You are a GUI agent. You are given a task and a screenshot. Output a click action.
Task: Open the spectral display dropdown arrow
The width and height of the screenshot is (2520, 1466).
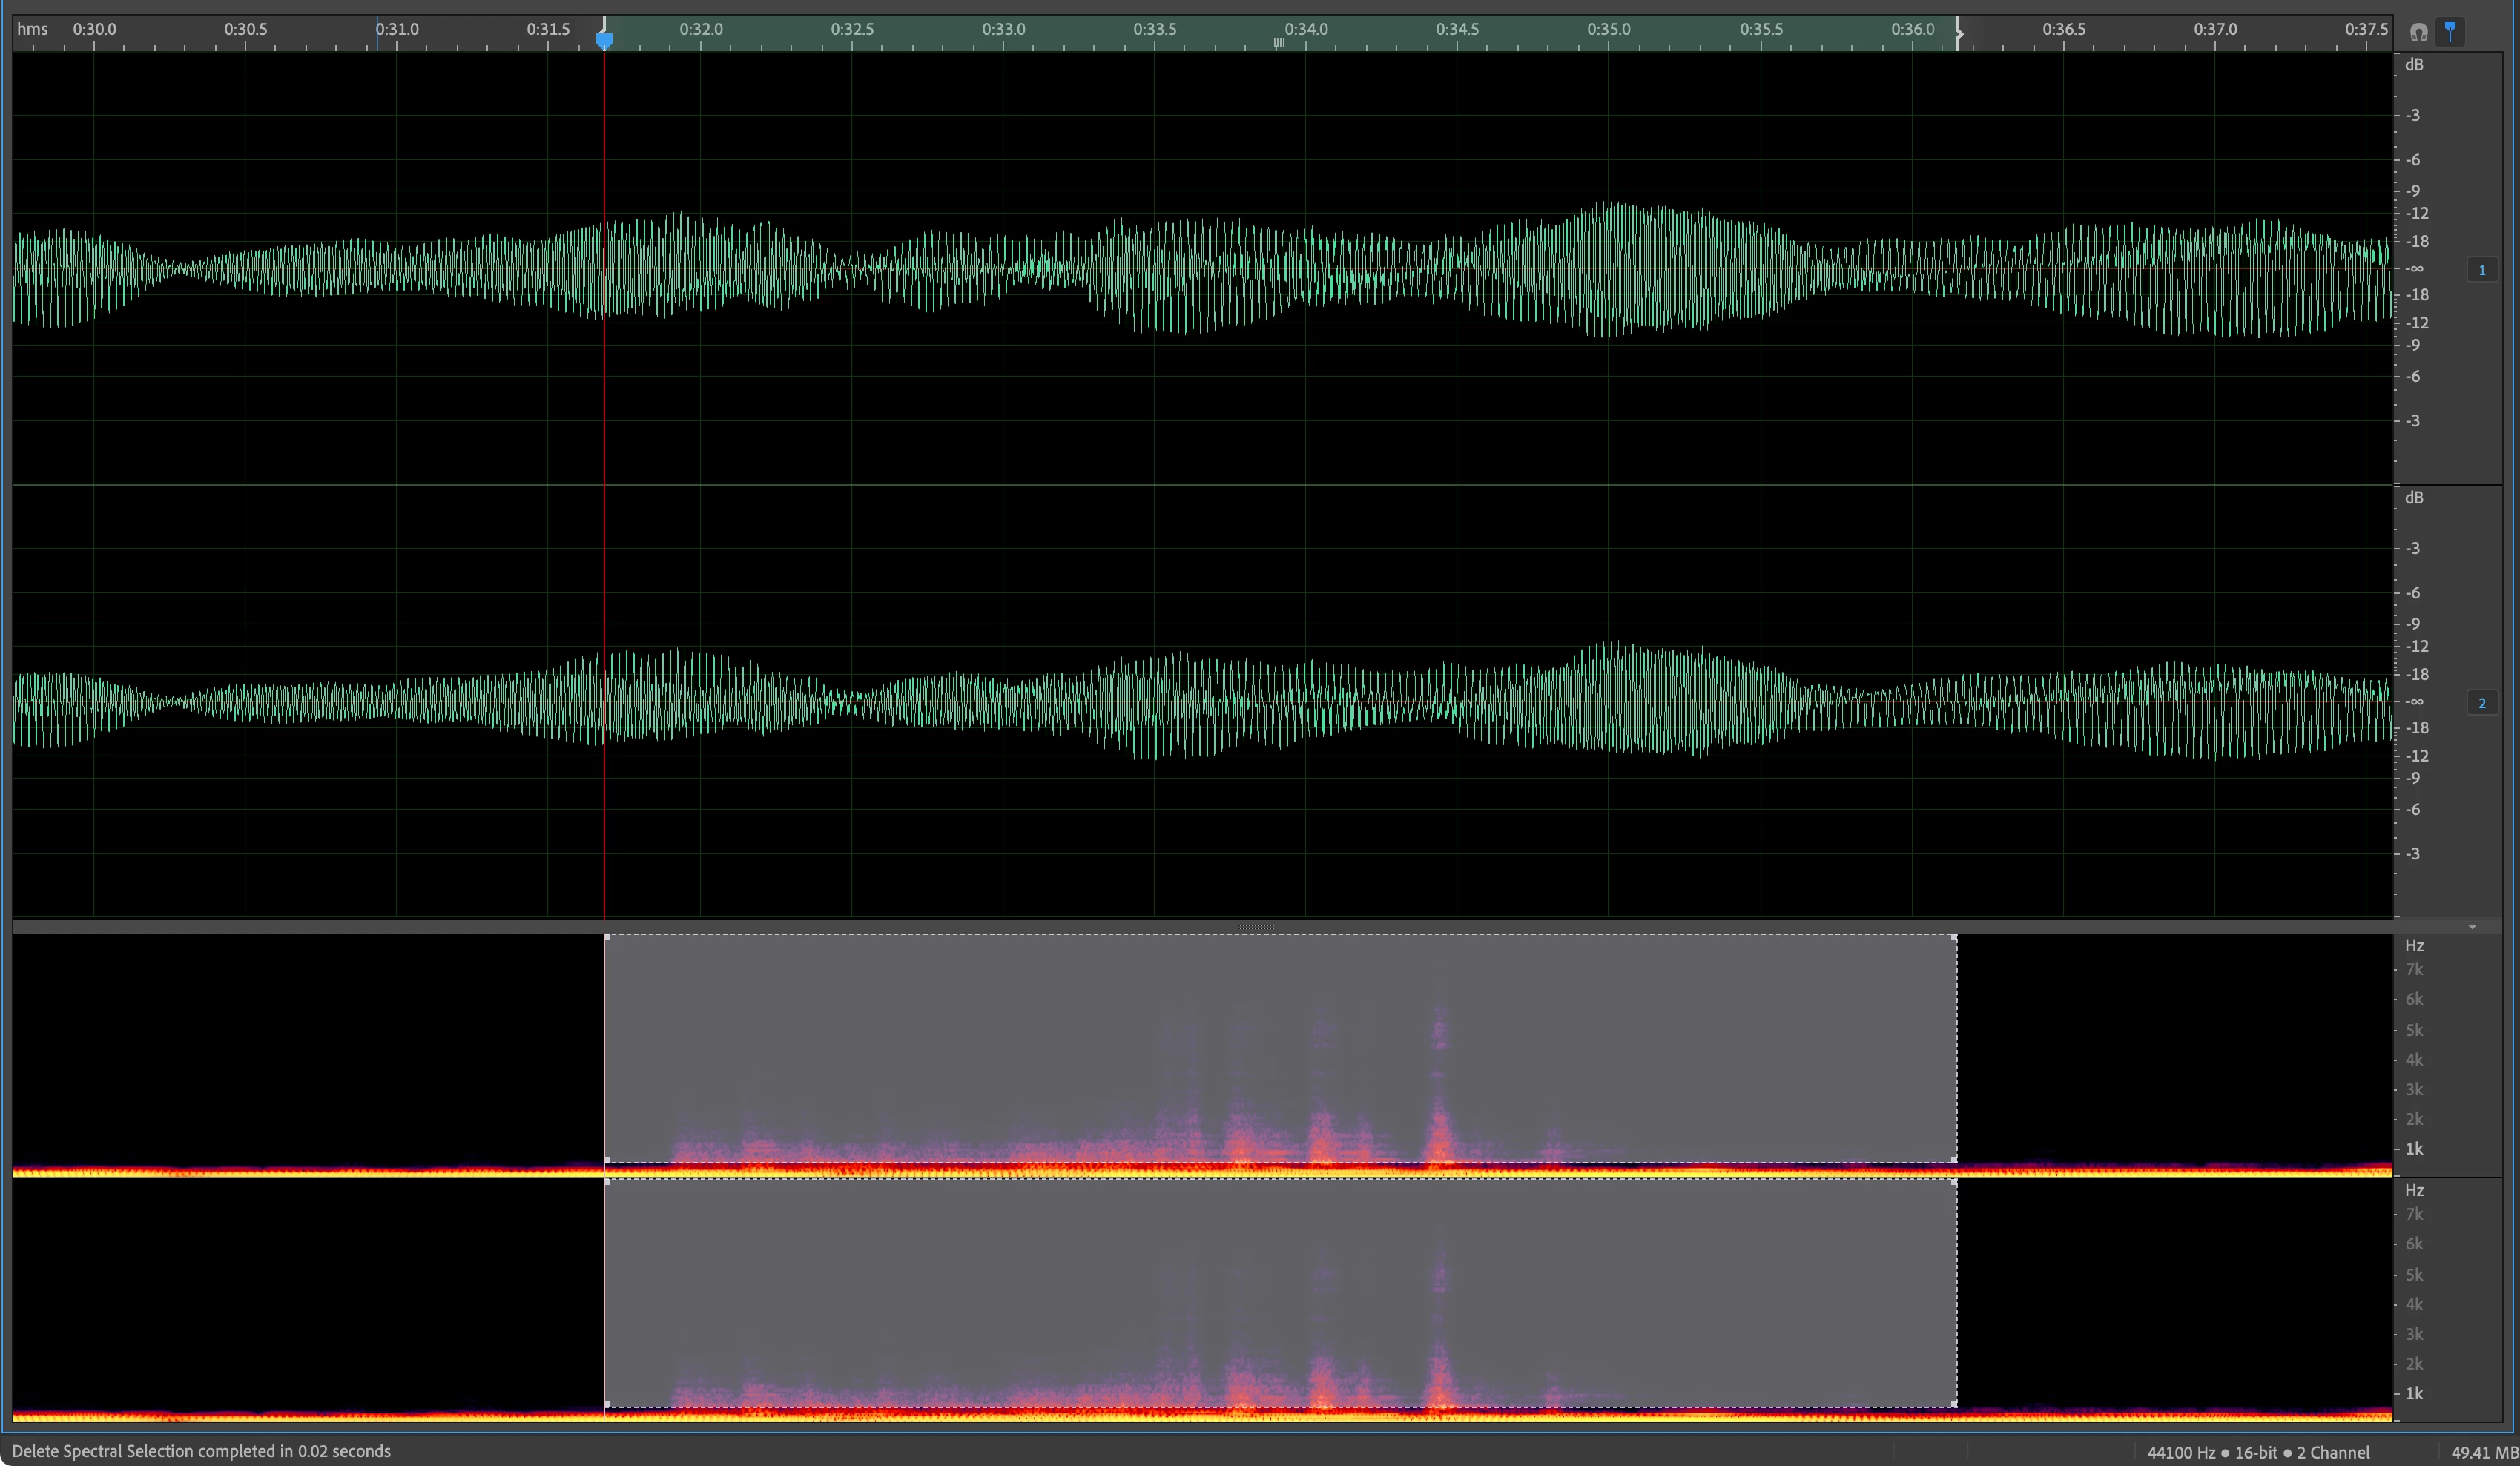[2472, 927]
